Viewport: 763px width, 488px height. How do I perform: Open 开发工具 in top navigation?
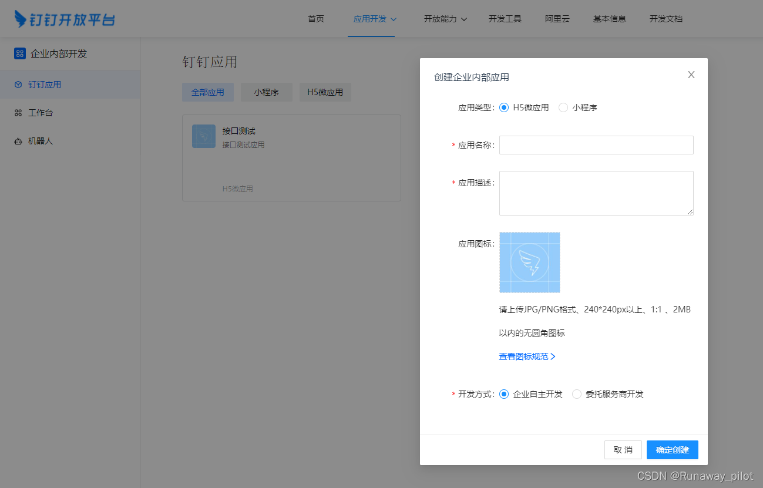pos(505,19)
